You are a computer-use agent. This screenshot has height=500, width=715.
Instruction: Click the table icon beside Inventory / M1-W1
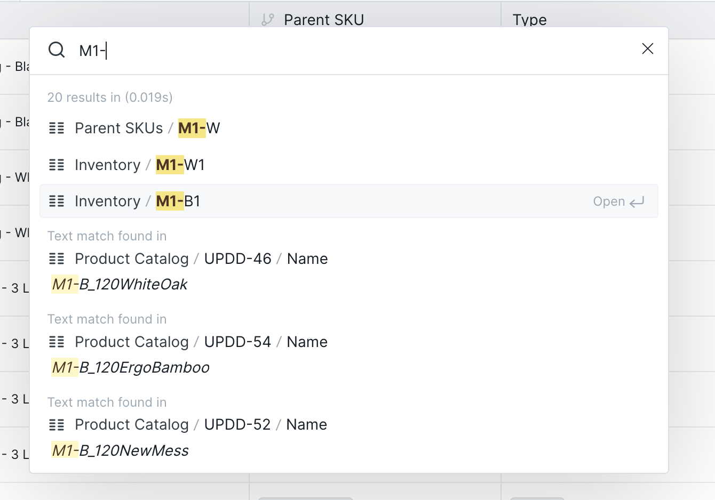[x=57, y=165]
